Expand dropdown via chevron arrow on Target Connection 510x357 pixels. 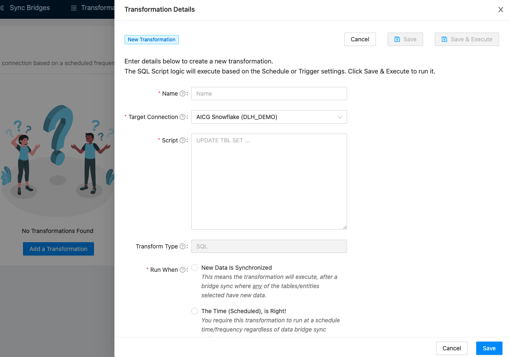click(x=340, y=117)
